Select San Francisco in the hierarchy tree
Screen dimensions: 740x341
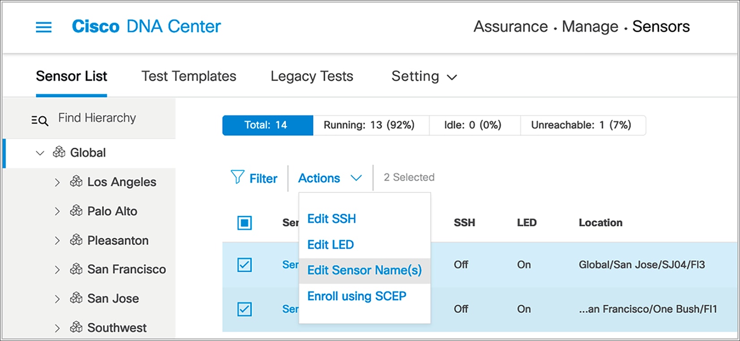[x=126, y=269]
